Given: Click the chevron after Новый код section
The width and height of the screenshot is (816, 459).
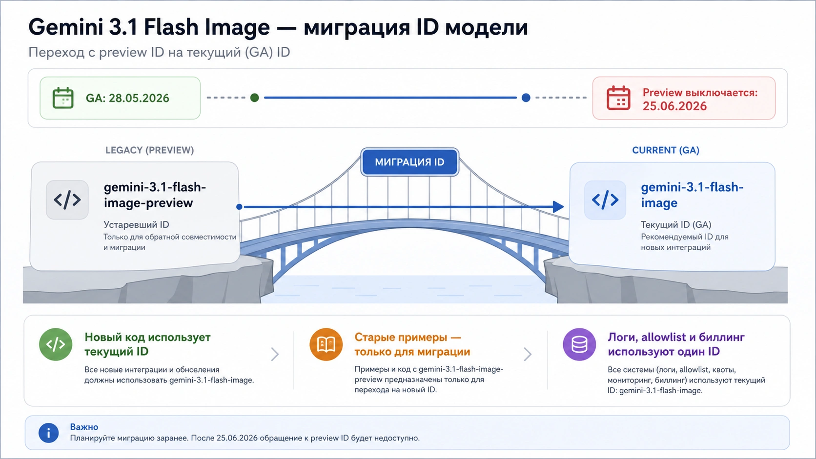Looking at the screenshot, I should click(275, 354).
